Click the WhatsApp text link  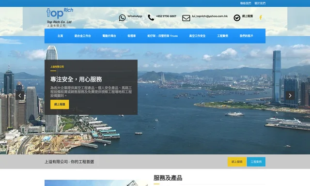click(x=135, y=16)
